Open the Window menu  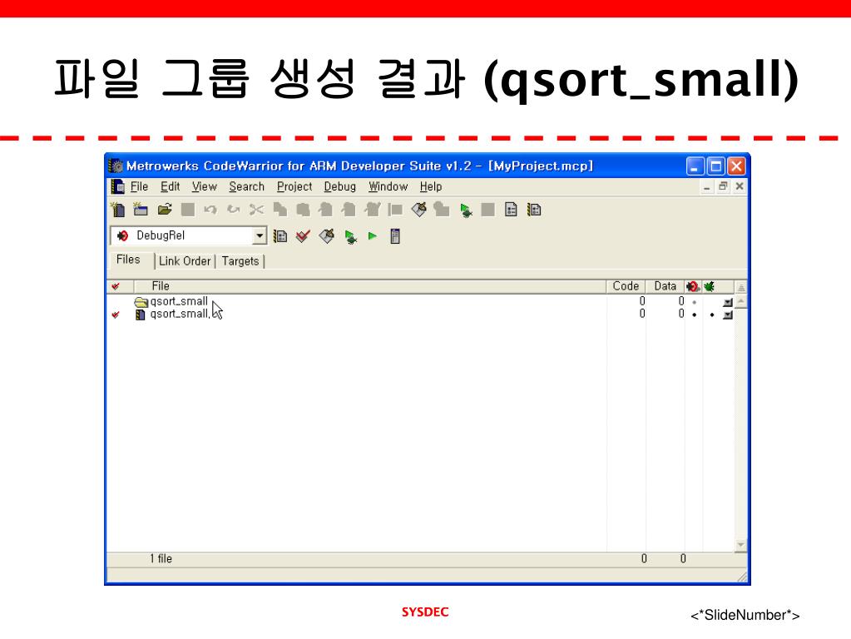[x=388, y=186]
